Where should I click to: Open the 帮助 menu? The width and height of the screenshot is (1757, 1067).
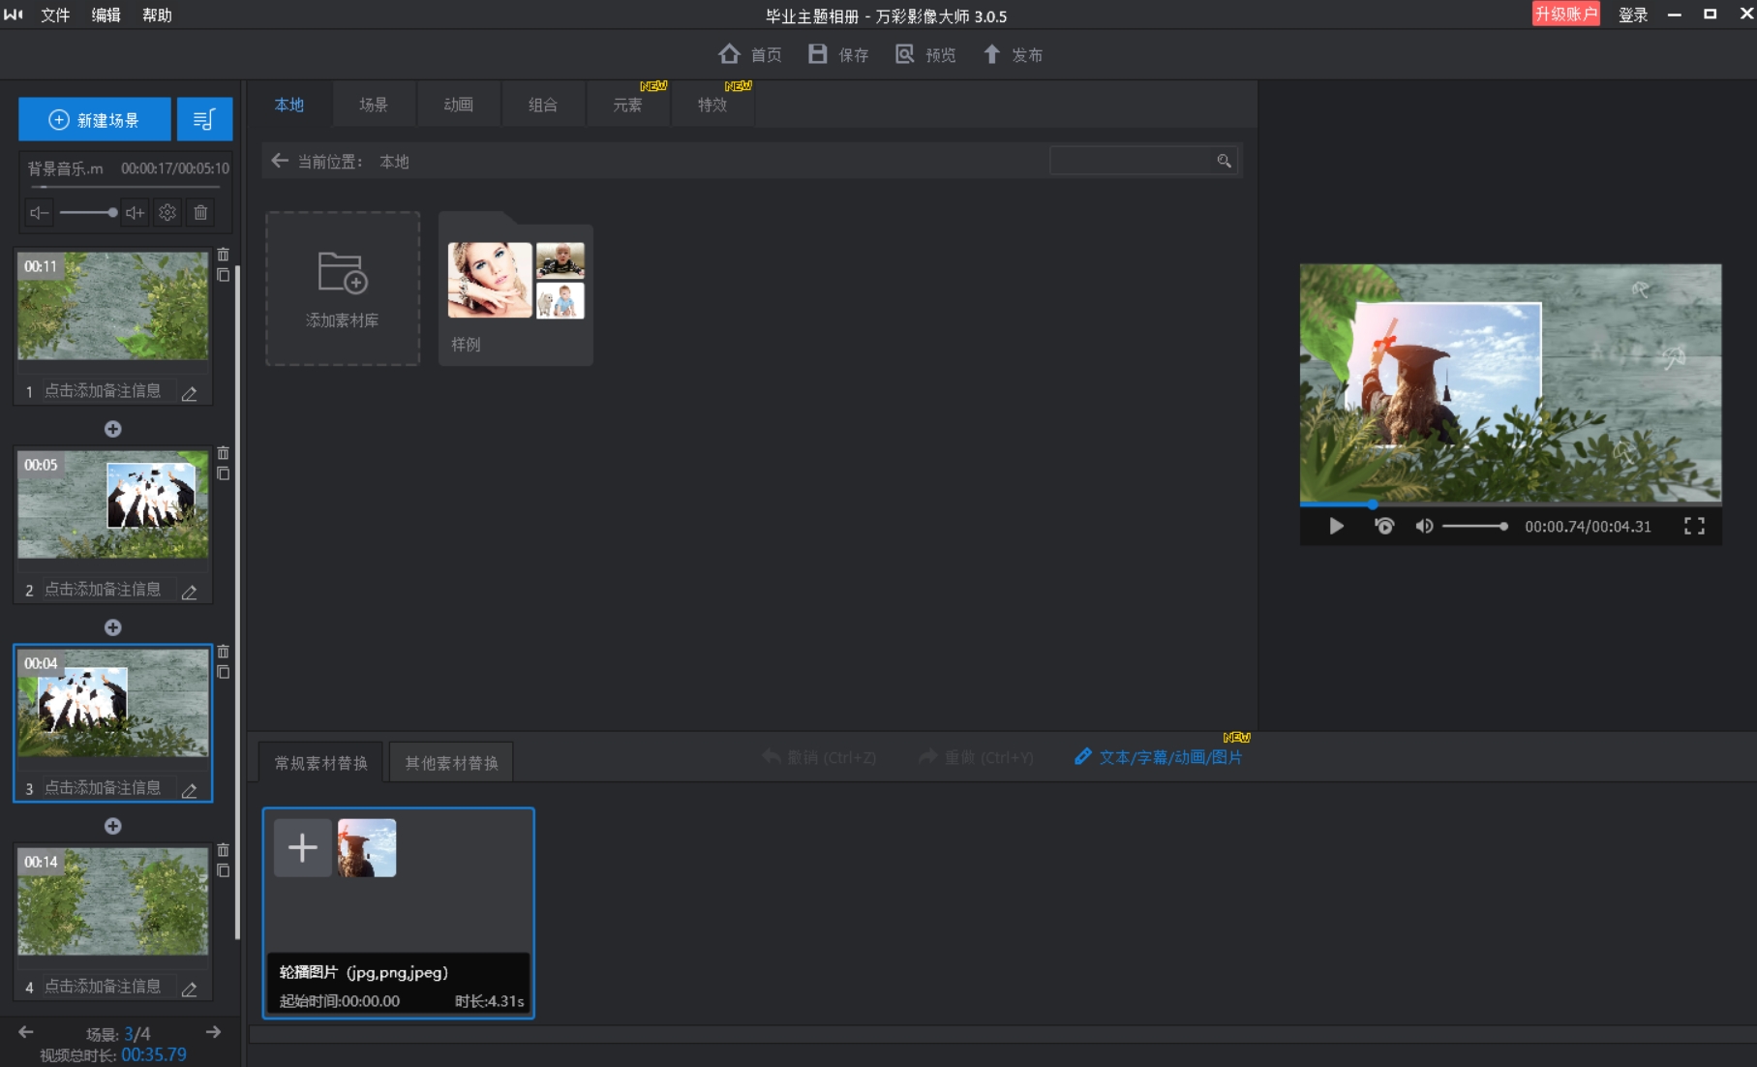click(157, 15)
